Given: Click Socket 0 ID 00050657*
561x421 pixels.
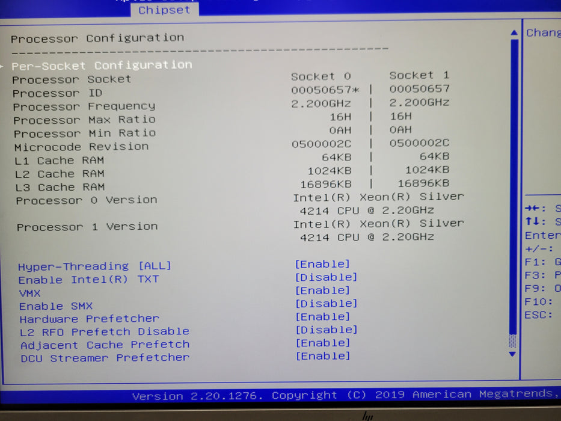Looking at the screenshot, I should tap(325, 90).
